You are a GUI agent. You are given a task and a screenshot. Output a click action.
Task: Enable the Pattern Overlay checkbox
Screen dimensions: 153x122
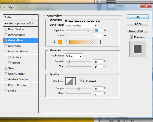click(x=6, y=85)
